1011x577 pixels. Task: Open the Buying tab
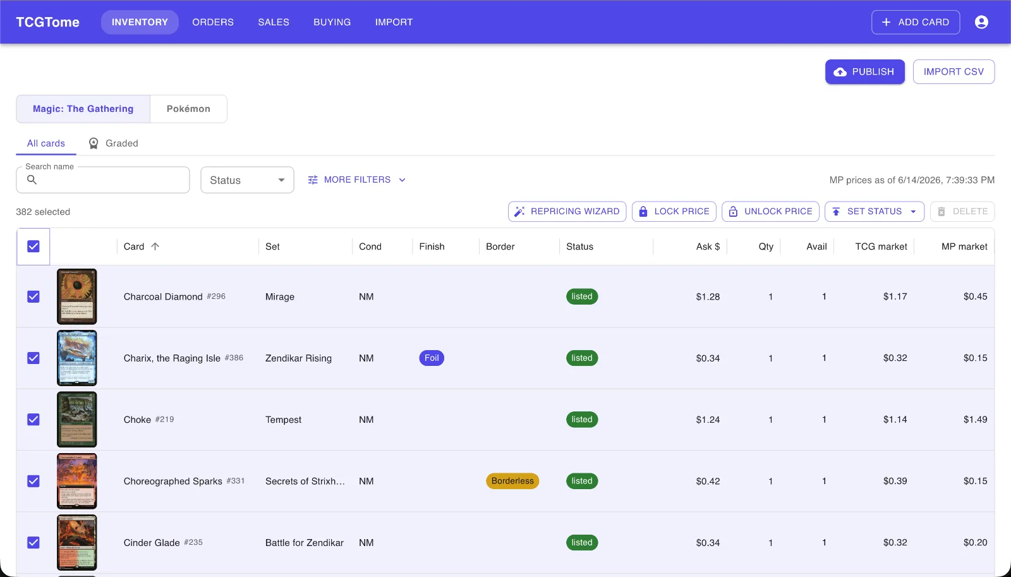[332, 22]
